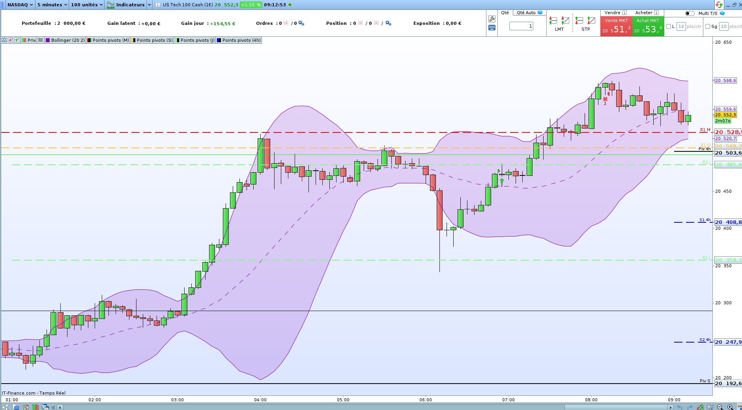The image size is (742, 410).
Task: Select the Prix indicator tab
Action: click(29, 40)
